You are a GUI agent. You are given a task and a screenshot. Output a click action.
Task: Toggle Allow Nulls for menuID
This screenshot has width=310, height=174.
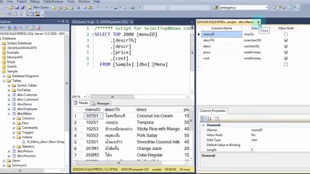pyautogui.click(x=286, y=34)
